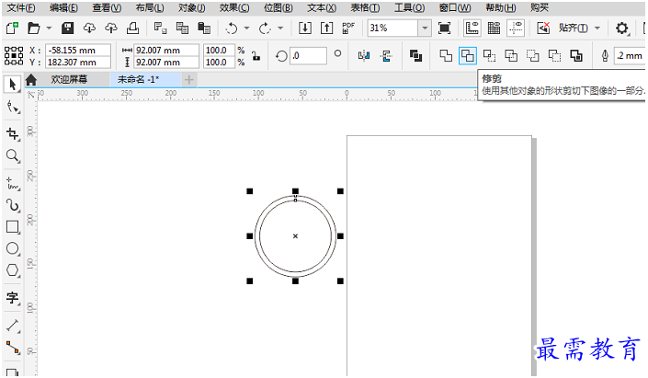The height and width of the screenshot is (378, 648).
Task: Toggle the grid display
Action: click(494, 29)
